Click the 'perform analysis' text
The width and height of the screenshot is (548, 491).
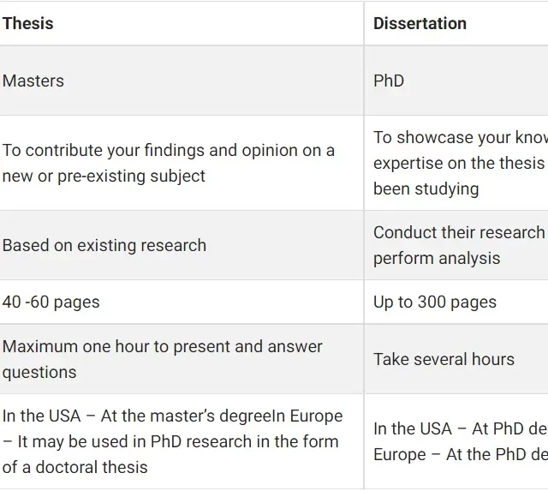click(437, 258)
